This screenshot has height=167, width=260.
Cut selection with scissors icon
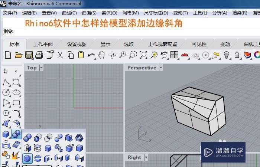pyautogui.click(x=60, y=55)
